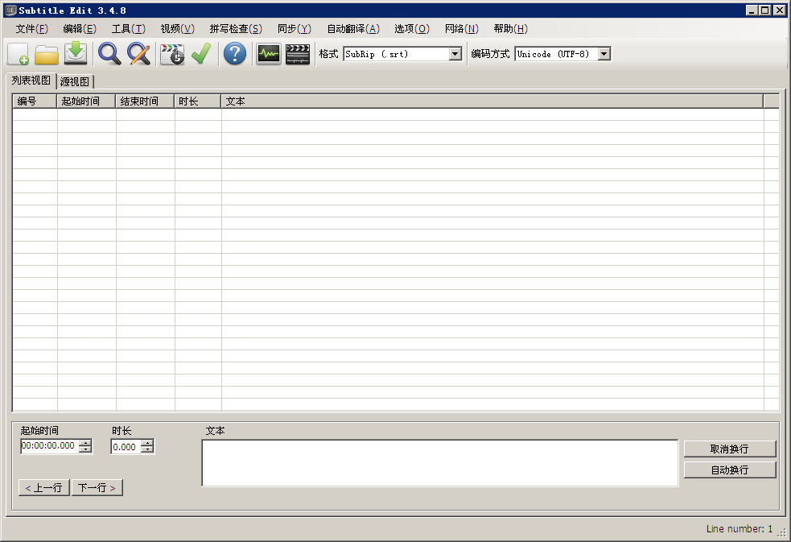Switch to the 源视图 tab
791x542 pixels.
(x=73, y=81)
